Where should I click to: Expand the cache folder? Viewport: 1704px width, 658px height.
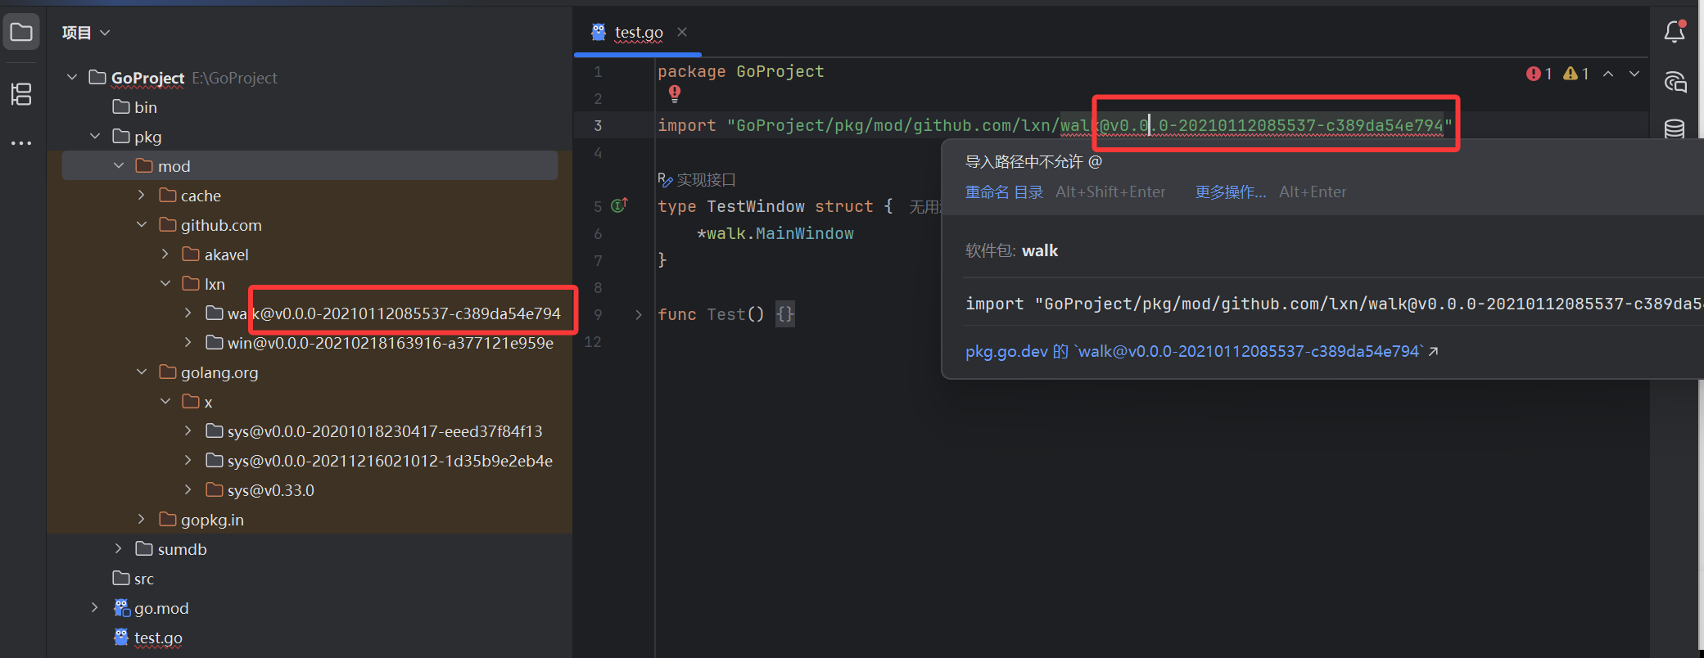(x=142, y=195)
